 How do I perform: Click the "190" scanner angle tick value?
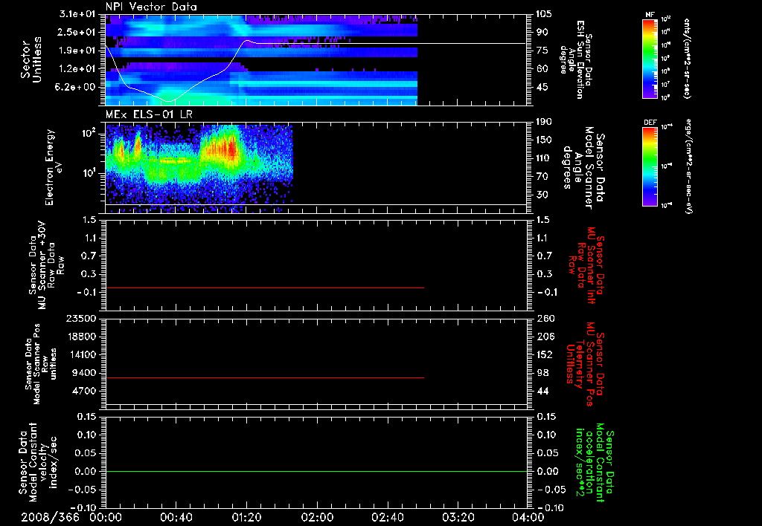(543, 122)
